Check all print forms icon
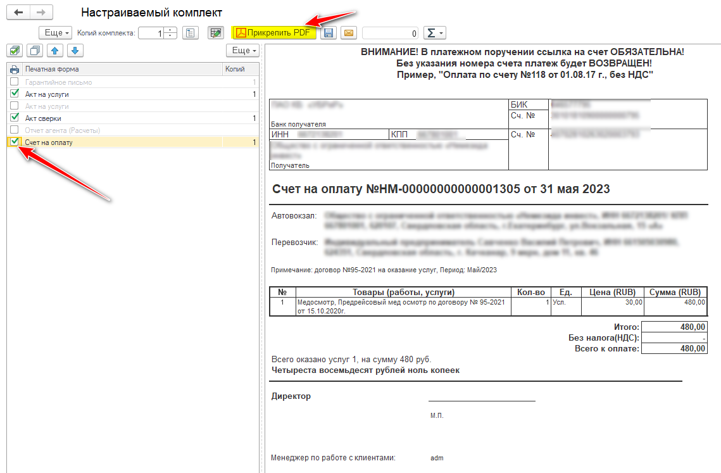721x473 pixels. tap(15, 51)
